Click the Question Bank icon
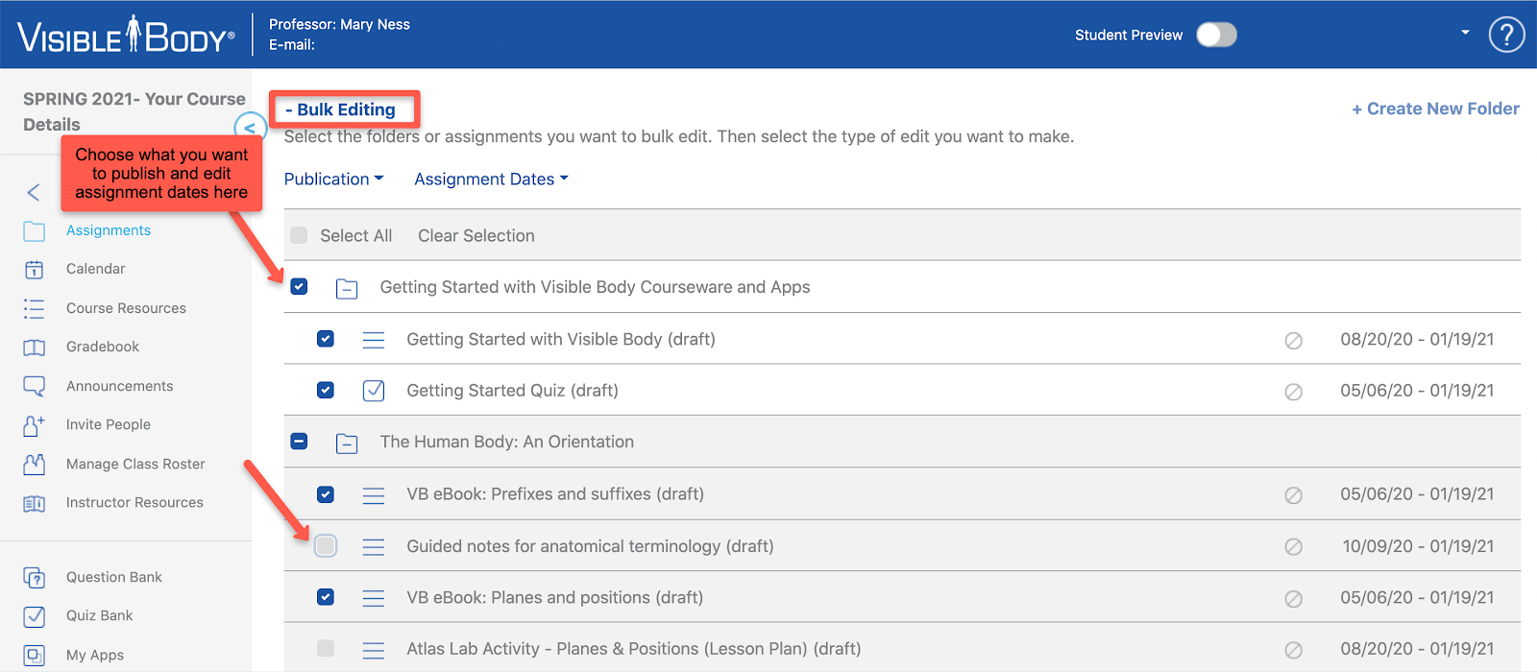Image resolution: width=1537 pixels, height=672 pixels. point(34,577)
